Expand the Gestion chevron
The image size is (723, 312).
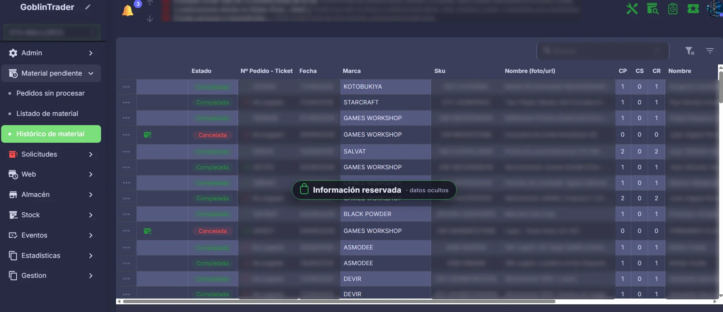(x=91, y=276)
